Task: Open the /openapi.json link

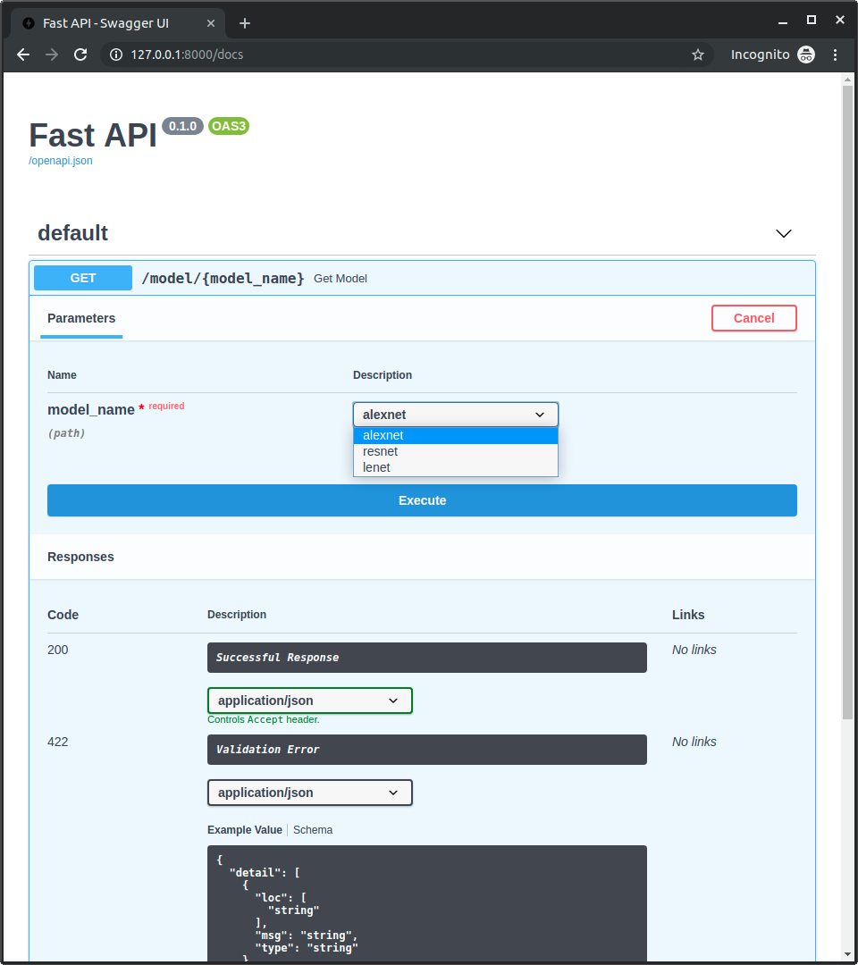Action: click(61, 161)
